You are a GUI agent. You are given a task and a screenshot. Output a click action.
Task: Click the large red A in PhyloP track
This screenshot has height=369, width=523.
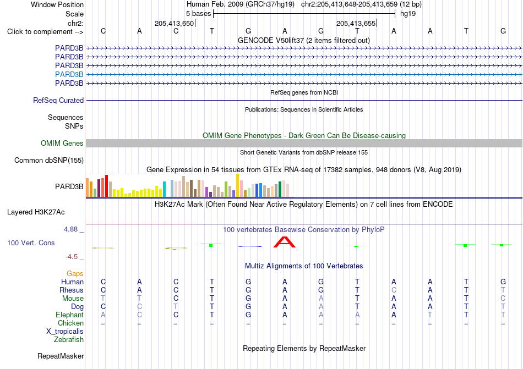coord(285,242)
